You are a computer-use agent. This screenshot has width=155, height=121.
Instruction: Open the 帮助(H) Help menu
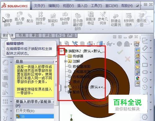pos(127,6)
